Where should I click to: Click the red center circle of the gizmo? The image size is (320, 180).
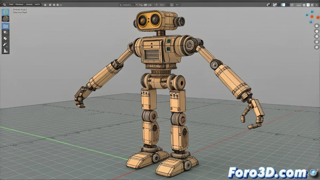click(312, 17)
